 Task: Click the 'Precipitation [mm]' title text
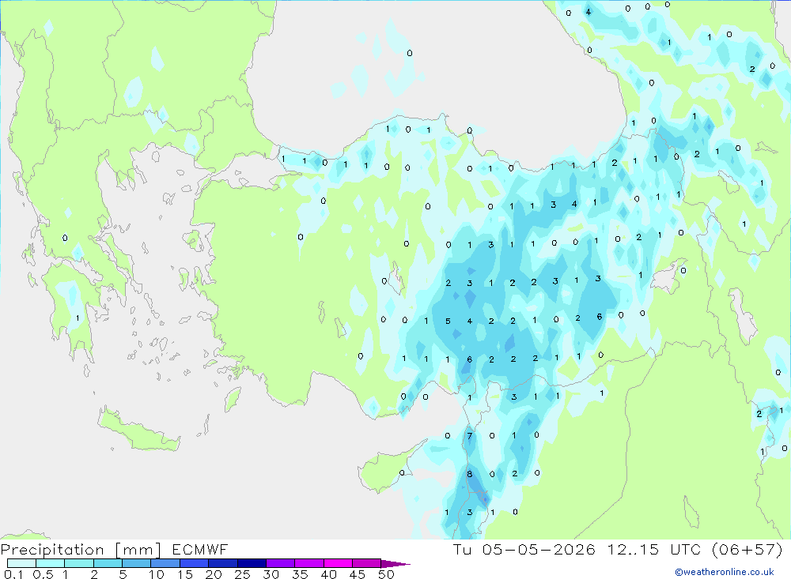81,550
